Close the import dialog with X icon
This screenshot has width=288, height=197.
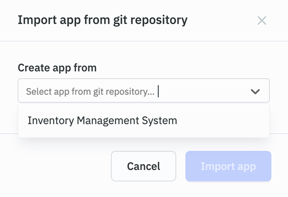click(x=261, y=21)
